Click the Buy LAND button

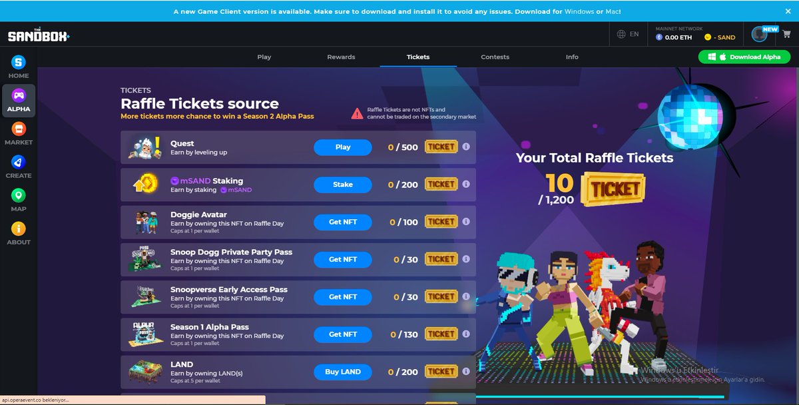tap(343, 372)
